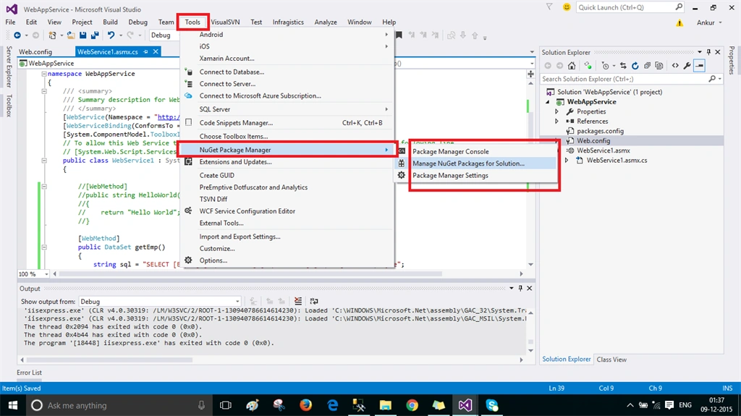The image size is (741, 416).
Task: Expand the References tree node
Action: tap(556, 121)
